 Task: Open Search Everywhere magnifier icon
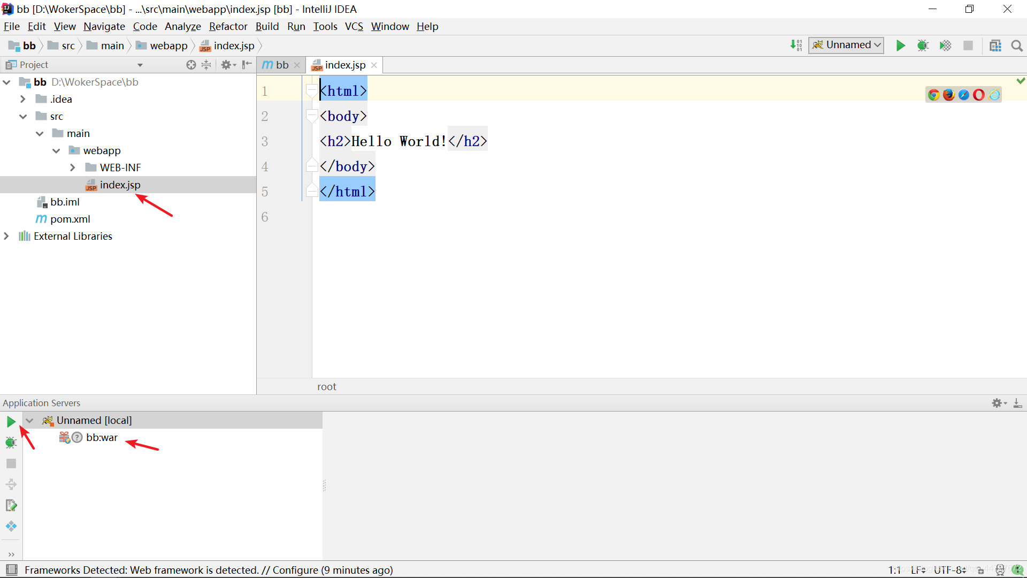(x=1017, y=45)
